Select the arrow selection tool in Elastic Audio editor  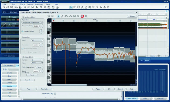coord(58,16)
